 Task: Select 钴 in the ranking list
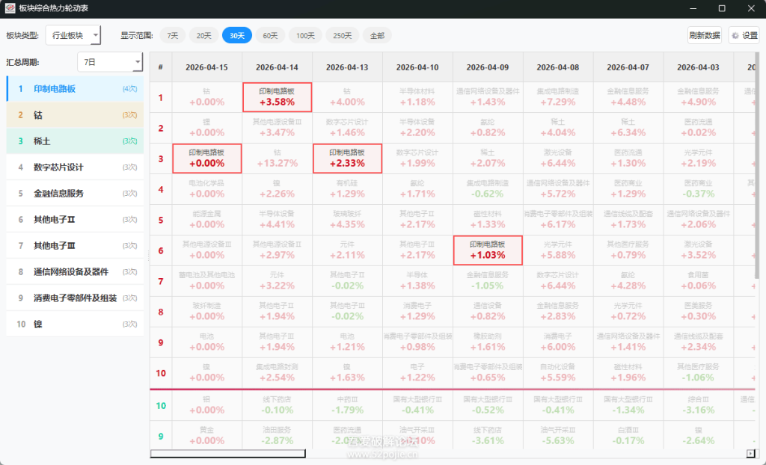(x=76, y=115)
